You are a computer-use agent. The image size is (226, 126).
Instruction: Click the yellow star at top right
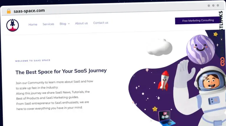click(x=216, y=34)
